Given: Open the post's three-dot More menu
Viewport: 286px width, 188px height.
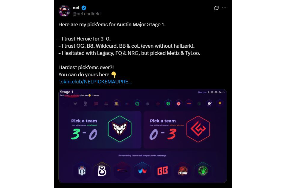Looking at the screenshot, I should click(224, 8).
